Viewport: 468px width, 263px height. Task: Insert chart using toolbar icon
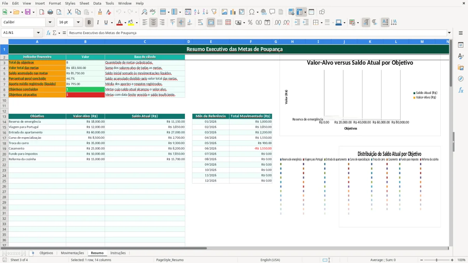pyautogui.click(x=233, y=12)
